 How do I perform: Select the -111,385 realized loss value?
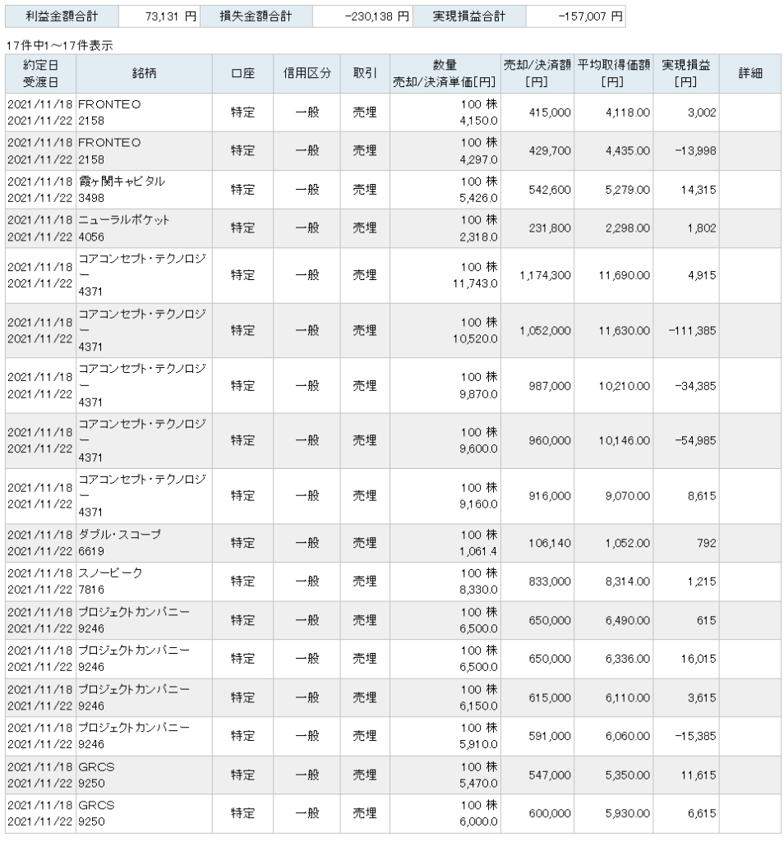point(692,331)
